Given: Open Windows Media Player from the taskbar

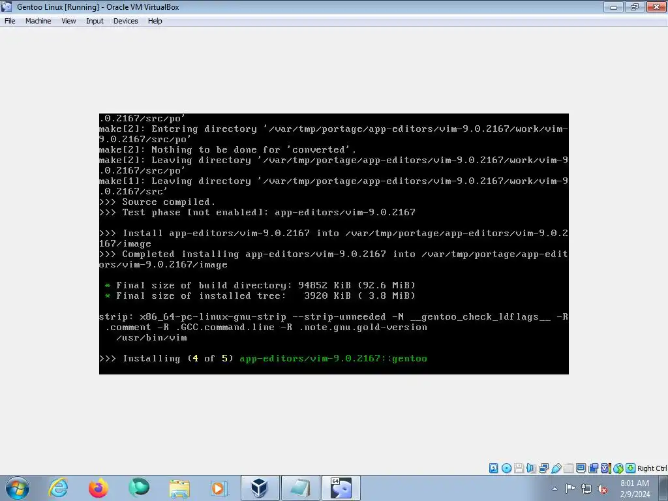Looking at the screenshot, I should [x=219, y=488].
